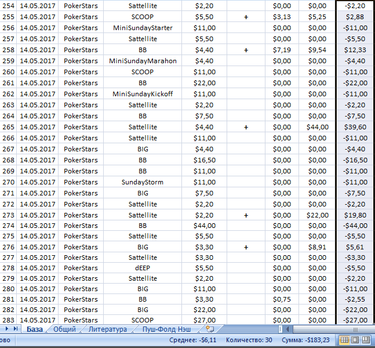The width and height of the screenshot is (375, 348).
Task: Select the $0,75 cell in row 281
Action: click(282, 299)
